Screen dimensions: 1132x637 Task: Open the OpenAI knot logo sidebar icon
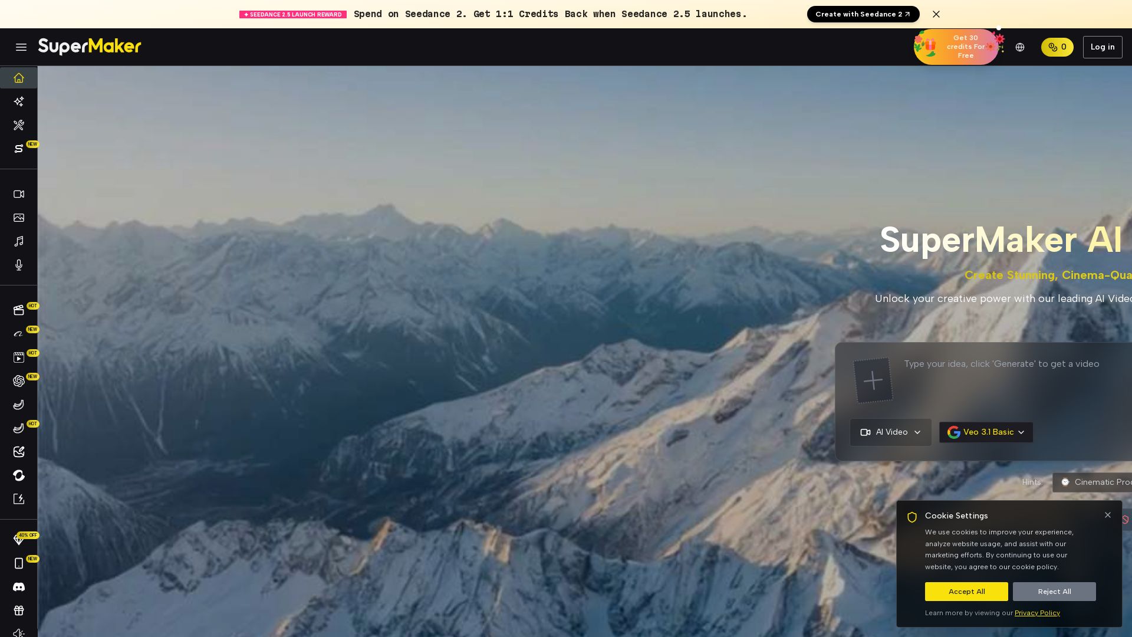[19, 381]
